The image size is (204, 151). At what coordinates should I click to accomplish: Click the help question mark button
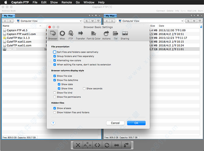click(x=53, y=123)
